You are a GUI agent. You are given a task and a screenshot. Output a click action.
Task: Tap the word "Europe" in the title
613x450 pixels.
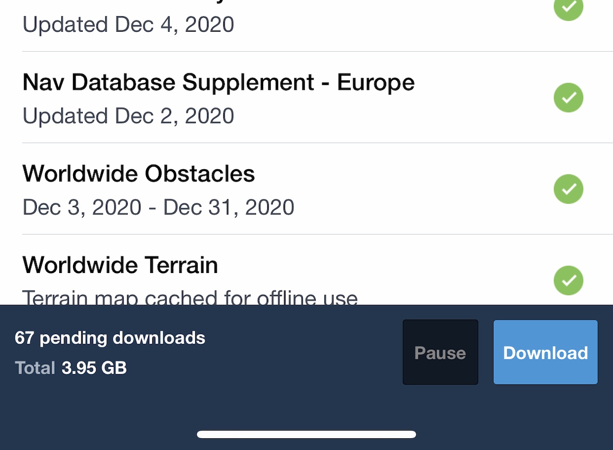375,82
